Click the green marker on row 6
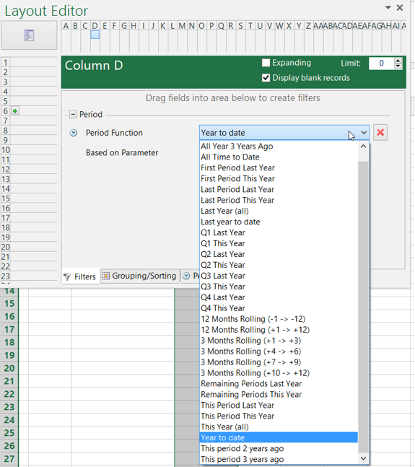Image resolution: width=415 pixels, height=467 pixels. (x=15, y=110)
